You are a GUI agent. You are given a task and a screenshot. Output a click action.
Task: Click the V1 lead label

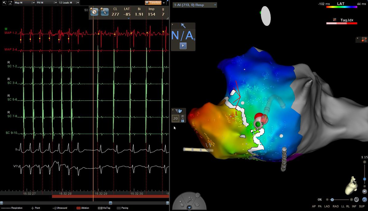15,166
